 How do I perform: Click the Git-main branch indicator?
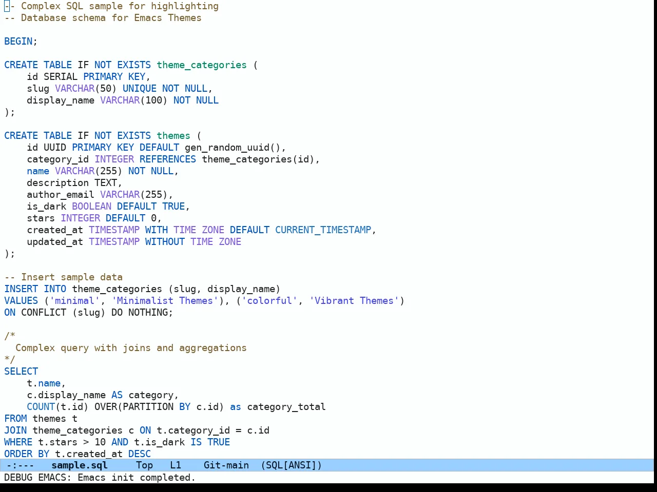tap(226, 465)
